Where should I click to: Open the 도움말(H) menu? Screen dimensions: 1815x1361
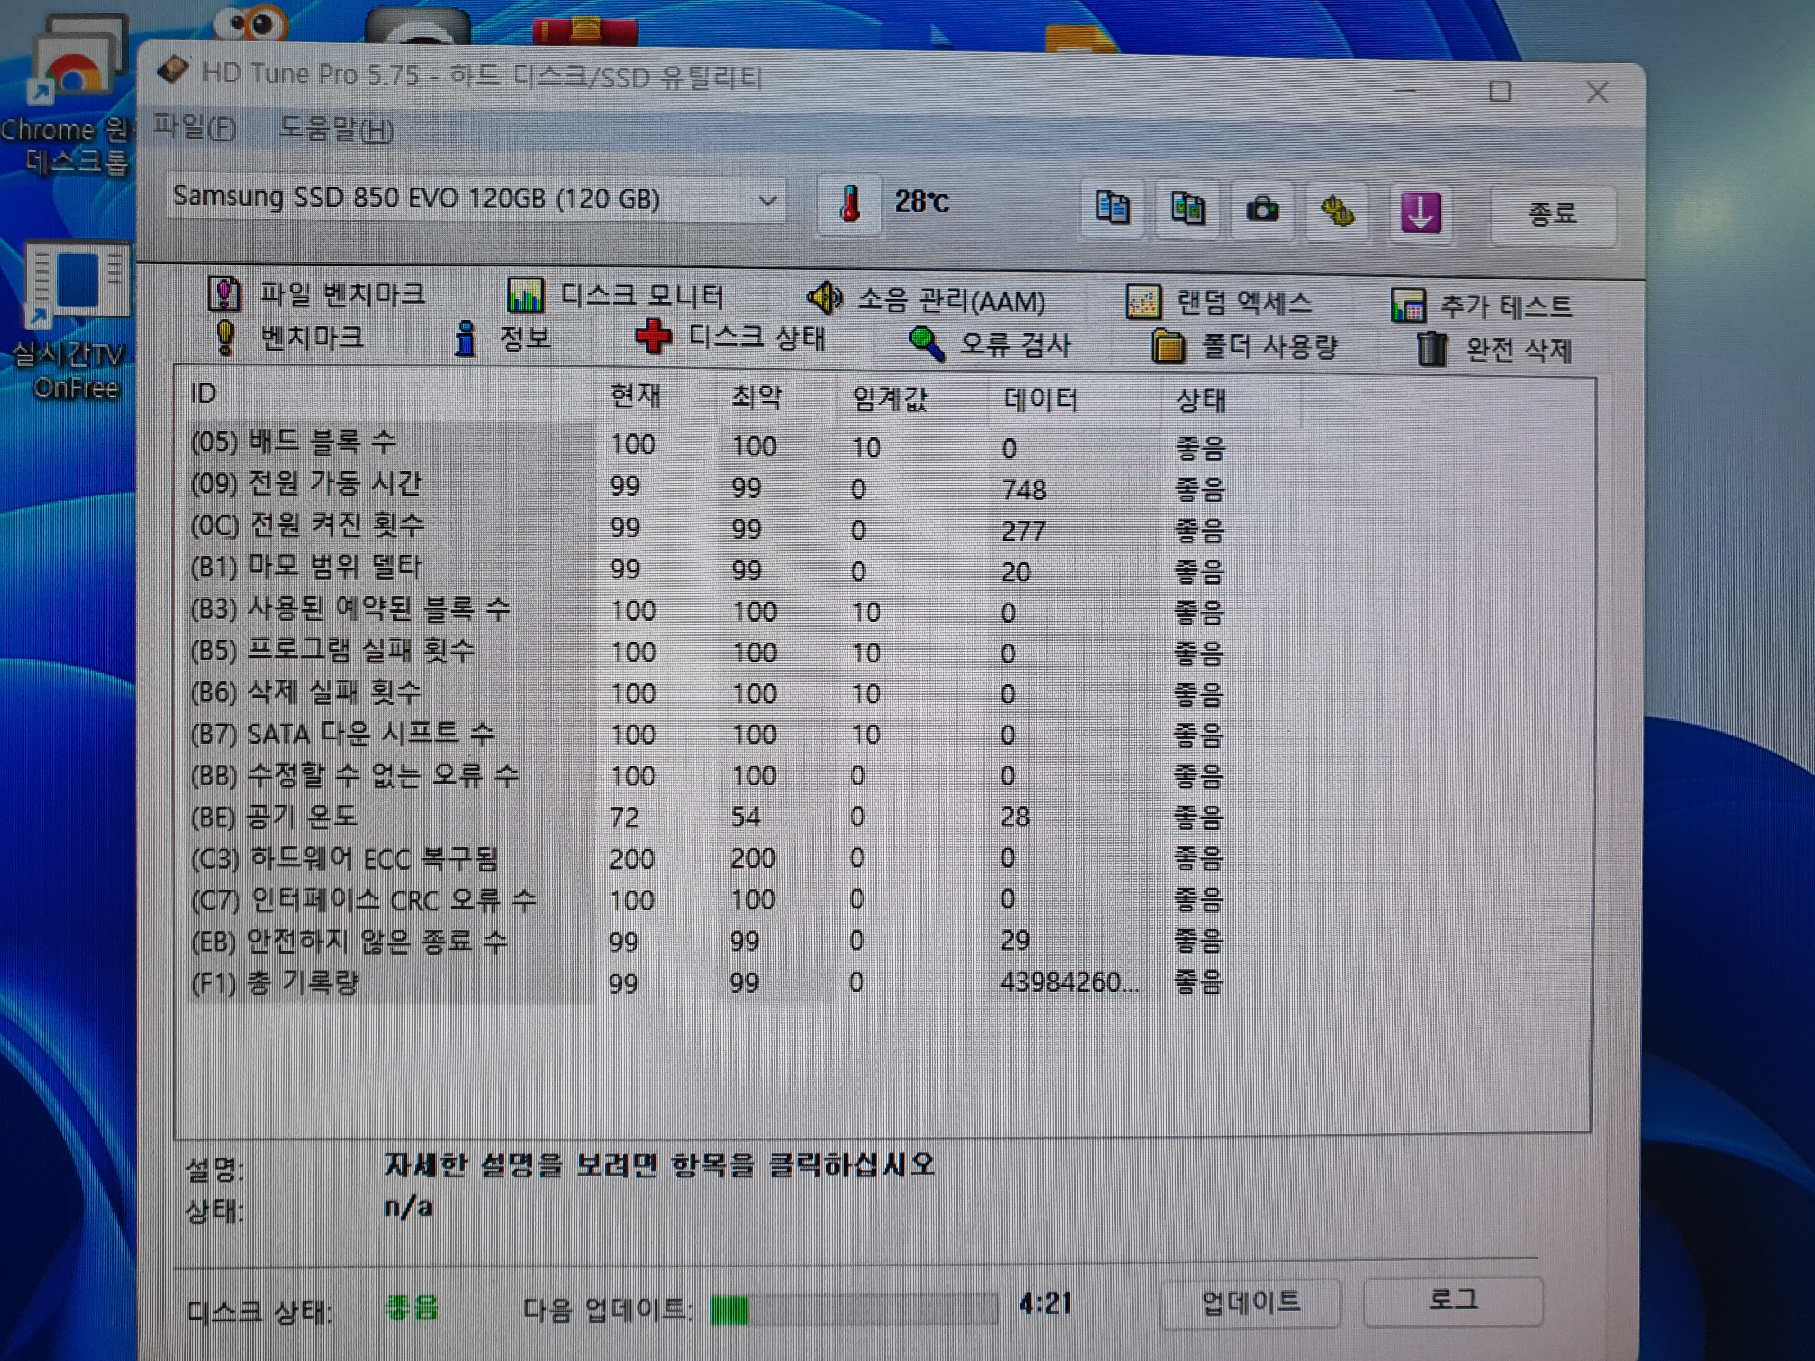point(337,130)
